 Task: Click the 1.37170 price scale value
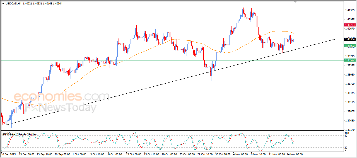(x=350, y=130)
